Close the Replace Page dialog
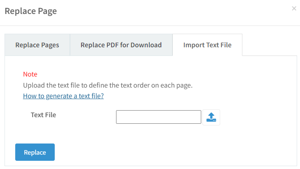The image size is (300, 169). (x=294, y=8)
